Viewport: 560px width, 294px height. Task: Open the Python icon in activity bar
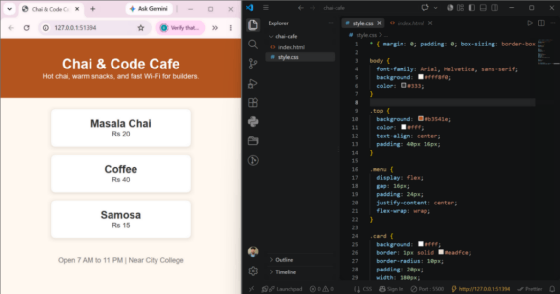coord(253,121)
